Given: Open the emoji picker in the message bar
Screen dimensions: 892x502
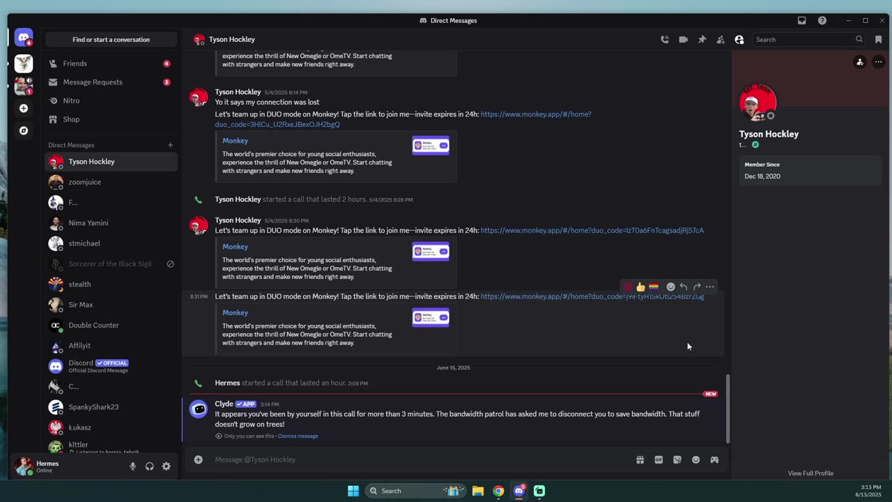Looking at the screenshot, I should point(695,459).
